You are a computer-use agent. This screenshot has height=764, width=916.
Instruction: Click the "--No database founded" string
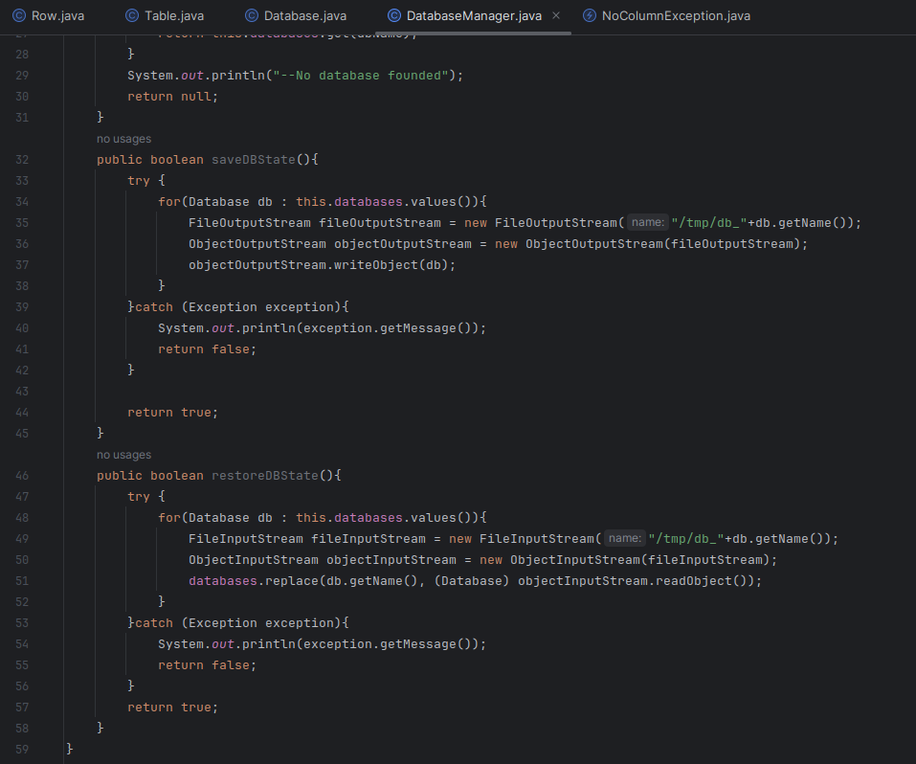(x=361, y=76)
